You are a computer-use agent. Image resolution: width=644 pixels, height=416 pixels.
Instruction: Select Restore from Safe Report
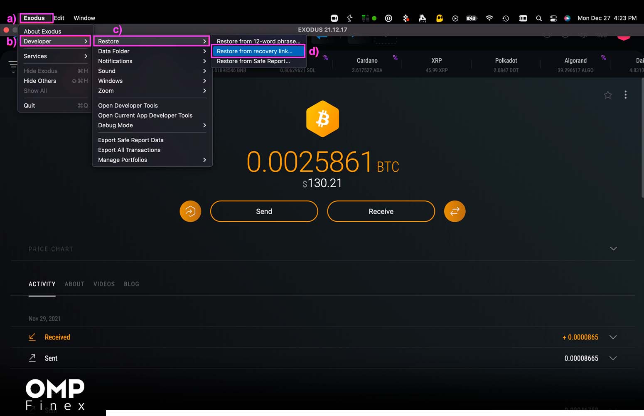(258, 61)
